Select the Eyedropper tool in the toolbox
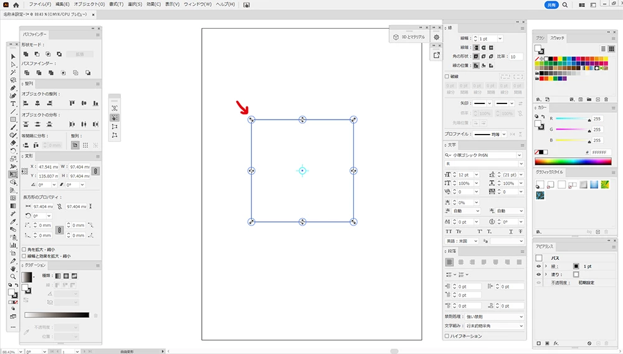Image resolution: width=623 pixels, height=354 pixels. [x=12, y=222]
